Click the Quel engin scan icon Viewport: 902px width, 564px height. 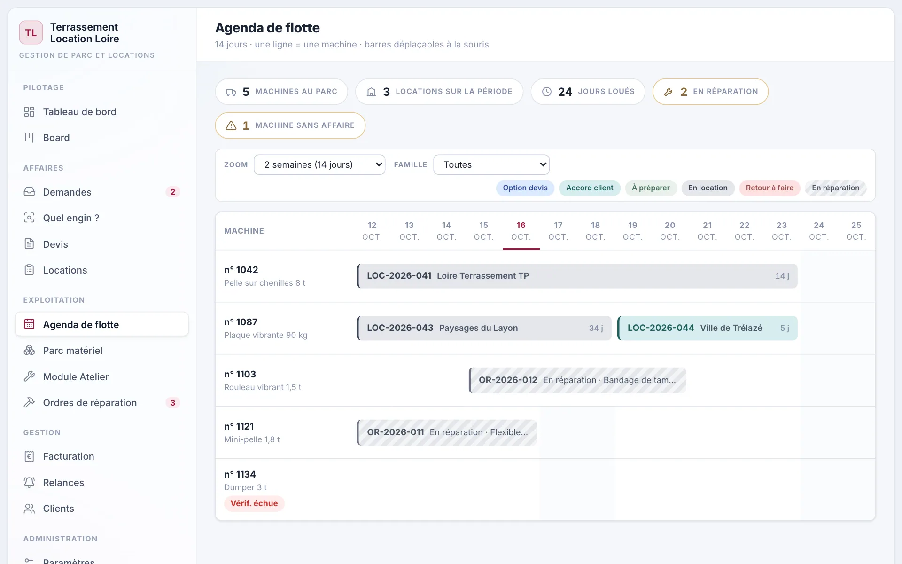coord(29,218)
